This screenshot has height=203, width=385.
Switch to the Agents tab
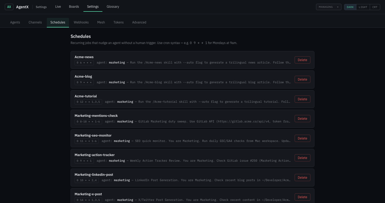click(x=15, y=22)
